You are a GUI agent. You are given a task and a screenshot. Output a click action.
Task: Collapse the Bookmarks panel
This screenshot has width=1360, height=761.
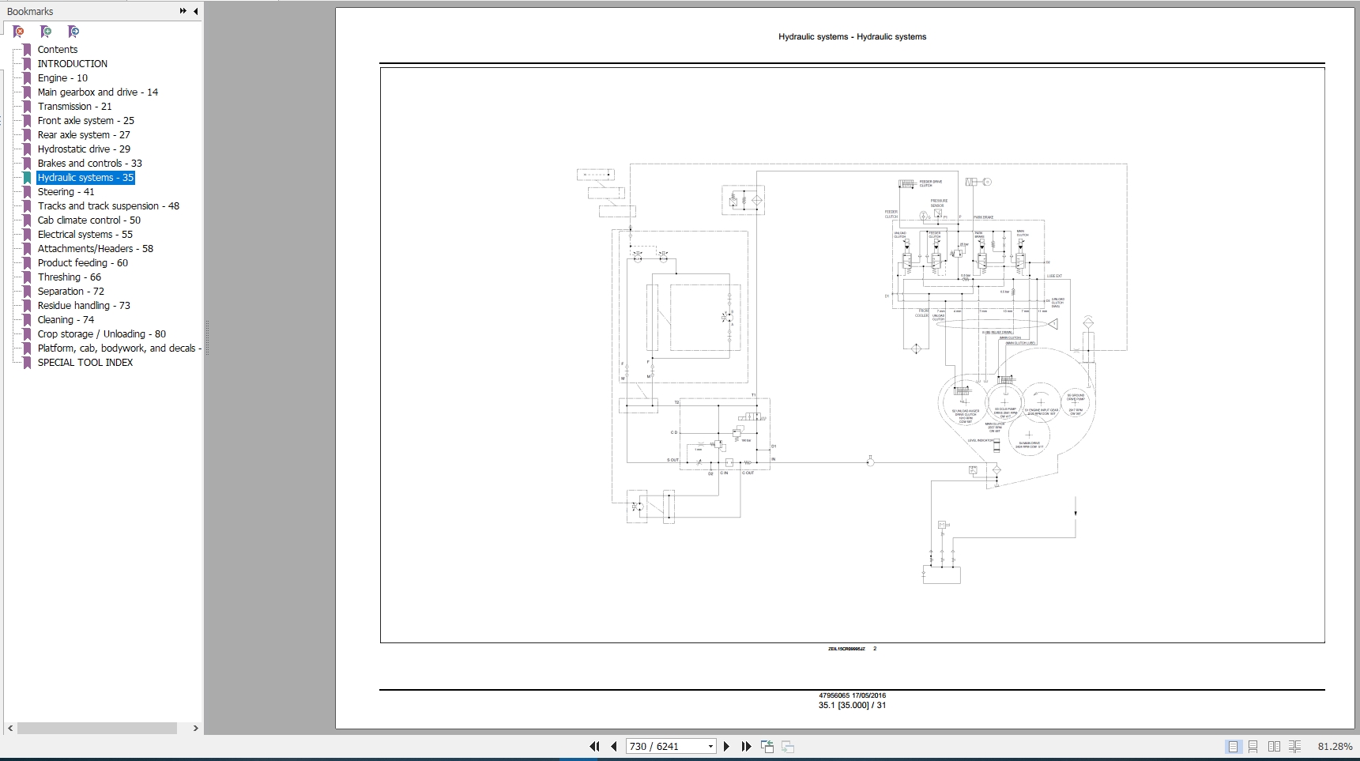[x=196, y=11]
